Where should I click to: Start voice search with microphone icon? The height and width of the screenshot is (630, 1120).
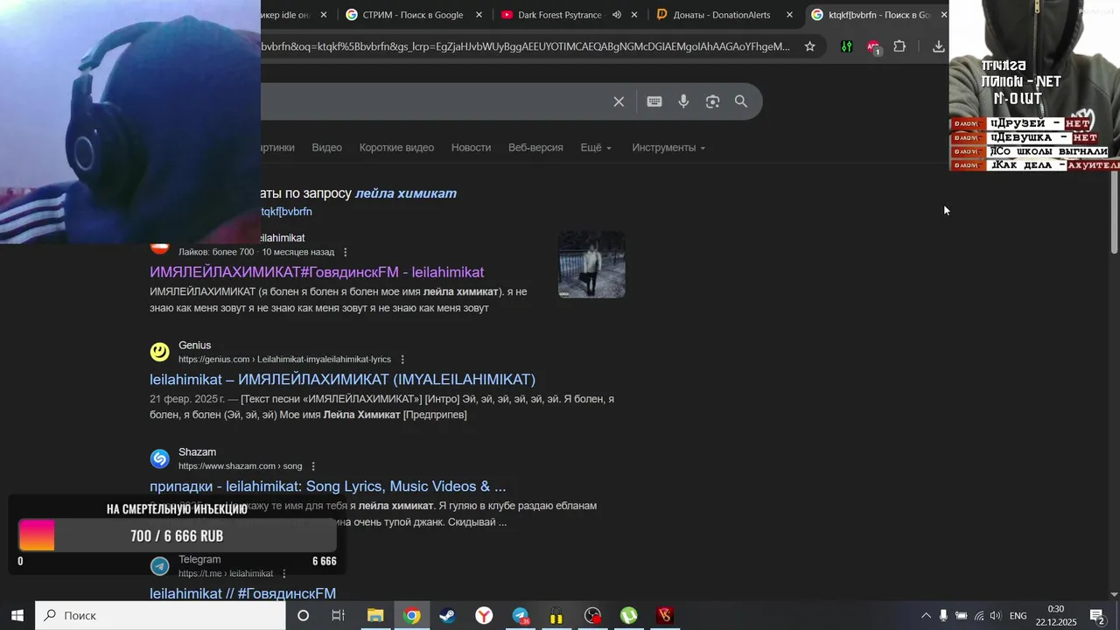coord(683,101)
